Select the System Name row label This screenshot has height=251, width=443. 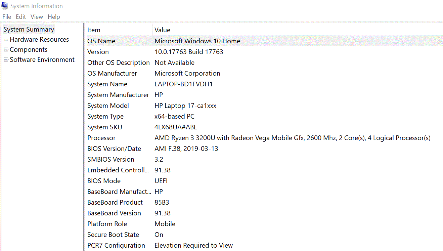point(107,84)
